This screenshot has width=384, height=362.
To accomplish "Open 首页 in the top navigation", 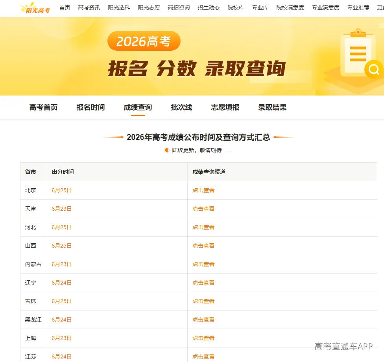I will pyautogui.click(x=65, y=7).
